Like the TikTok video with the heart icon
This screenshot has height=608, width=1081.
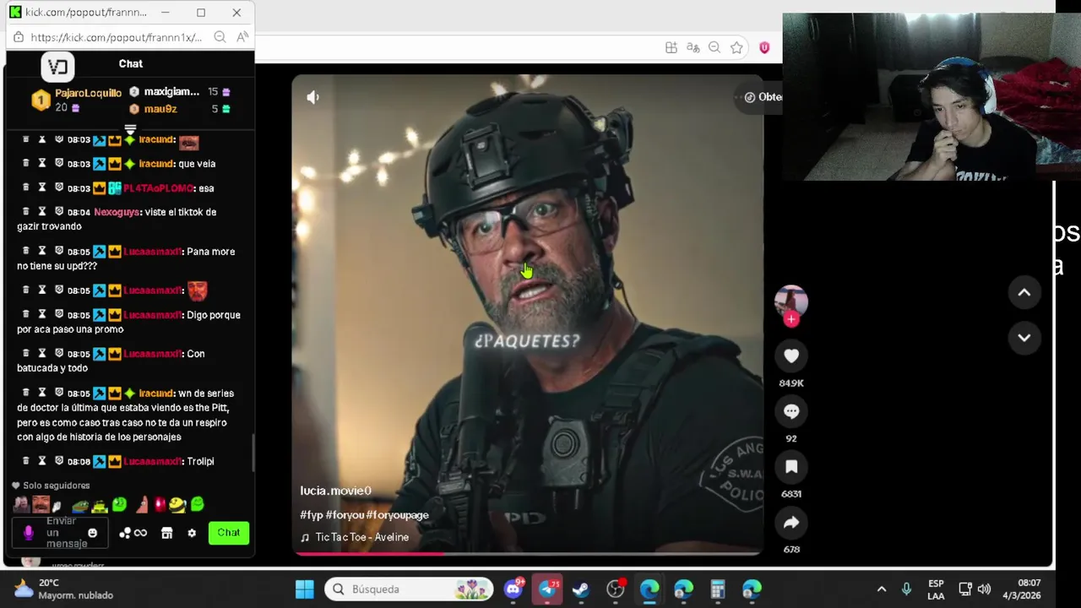[791, 356]
